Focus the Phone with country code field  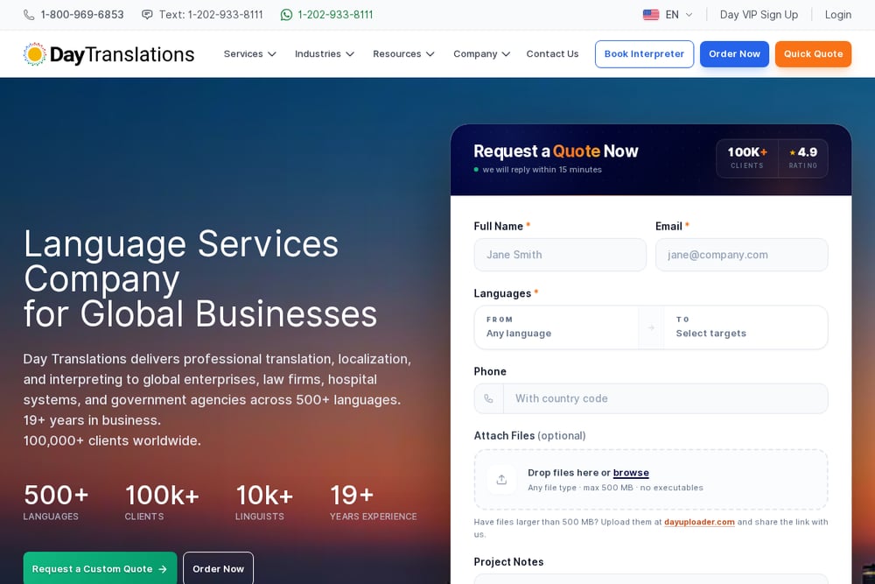pos(665,398)
